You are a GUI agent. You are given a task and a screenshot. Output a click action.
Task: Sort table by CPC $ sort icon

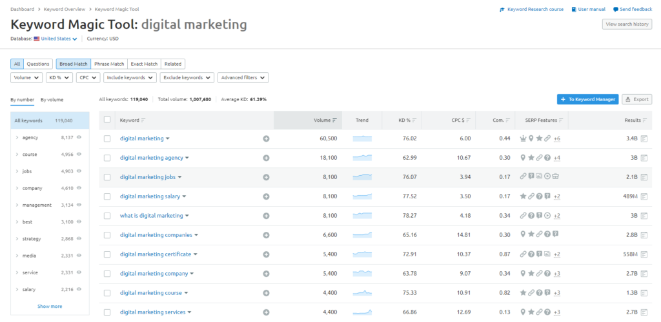[x=469, y=120]
